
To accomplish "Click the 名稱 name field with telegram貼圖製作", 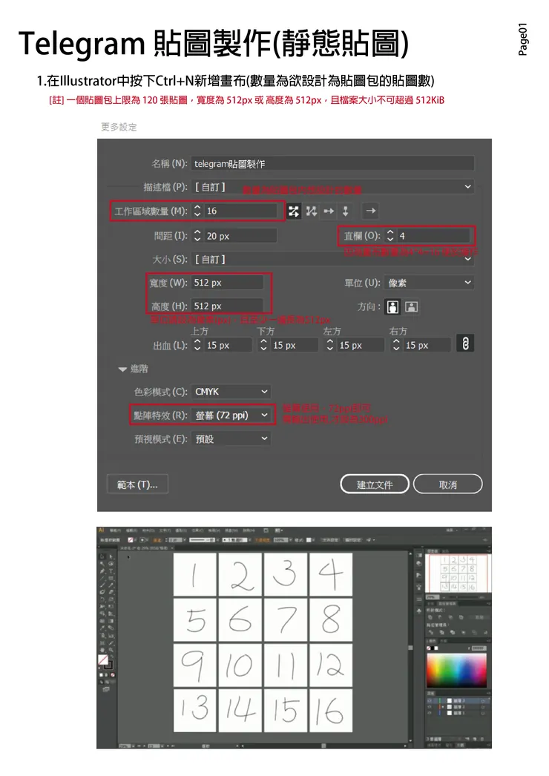I will [x=332, y=163].
